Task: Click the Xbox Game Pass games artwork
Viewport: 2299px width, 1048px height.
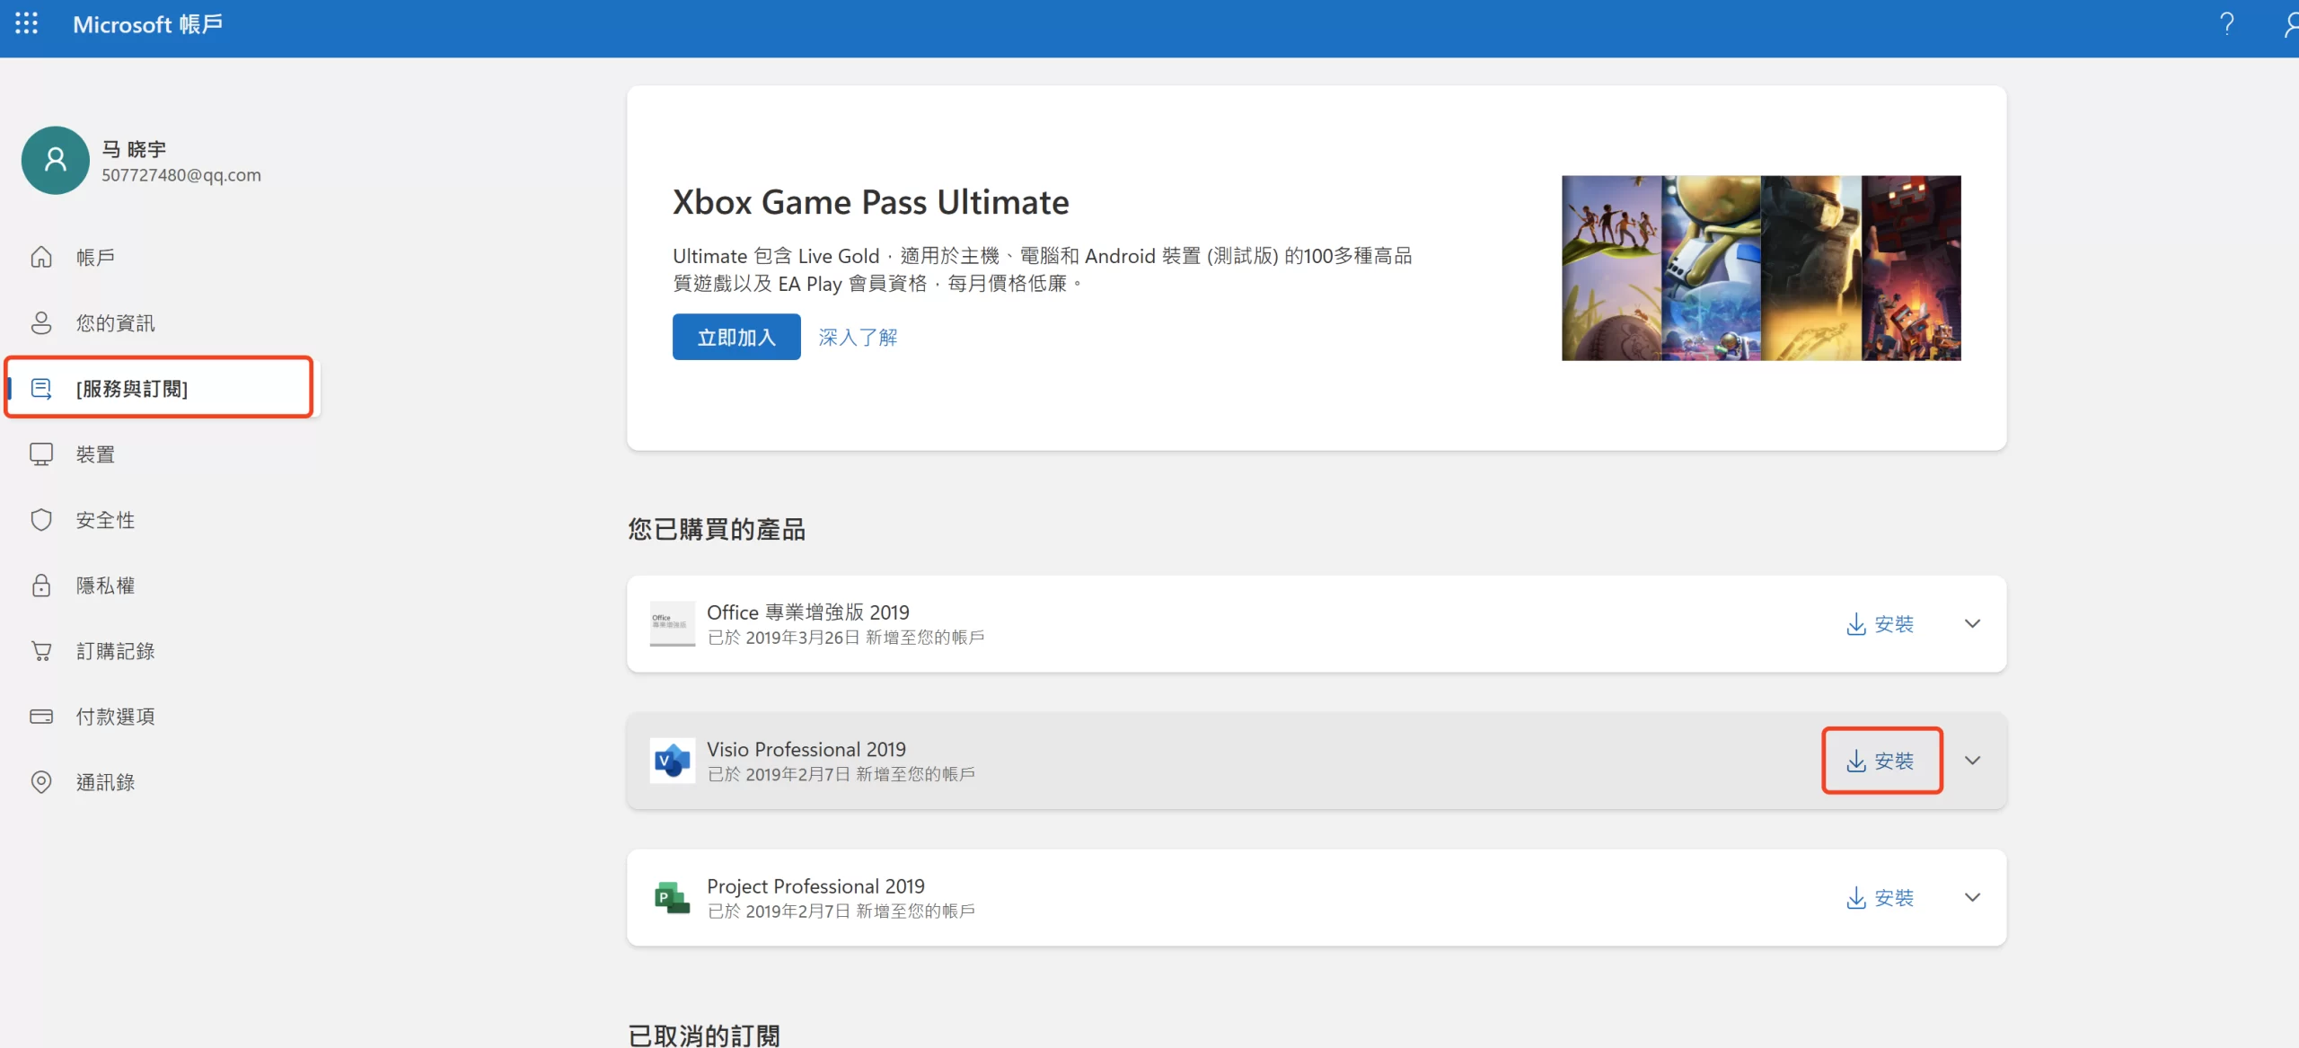Action: tap(1761, 268)
